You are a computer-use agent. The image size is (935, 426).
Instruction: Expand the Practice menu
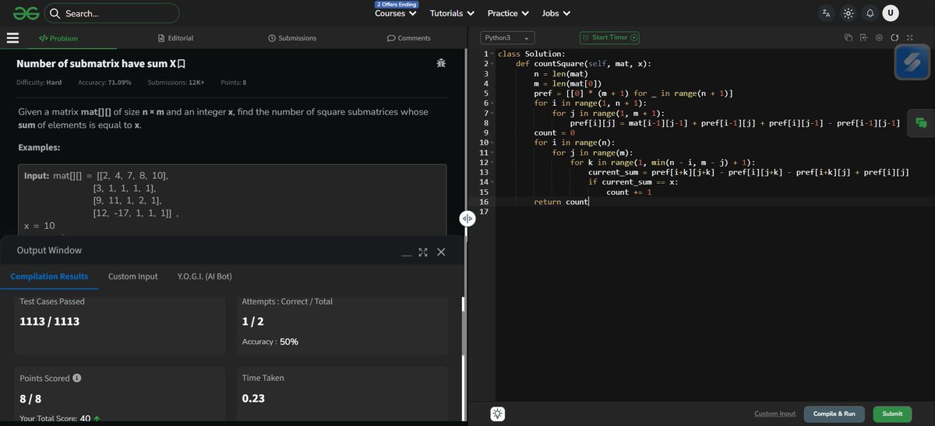(x=508, y=13)
